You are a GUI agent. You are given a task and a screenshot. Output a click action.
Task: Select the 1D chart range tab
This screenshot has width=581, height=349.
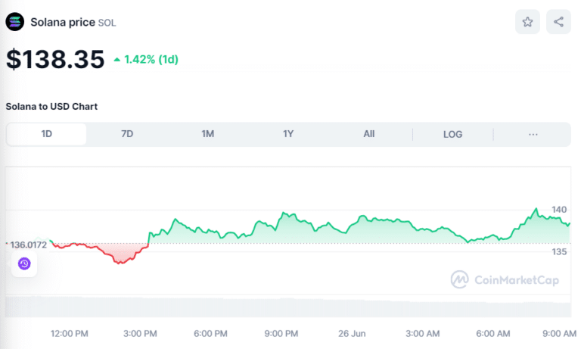pyautogui.click(x=46, y=134)
